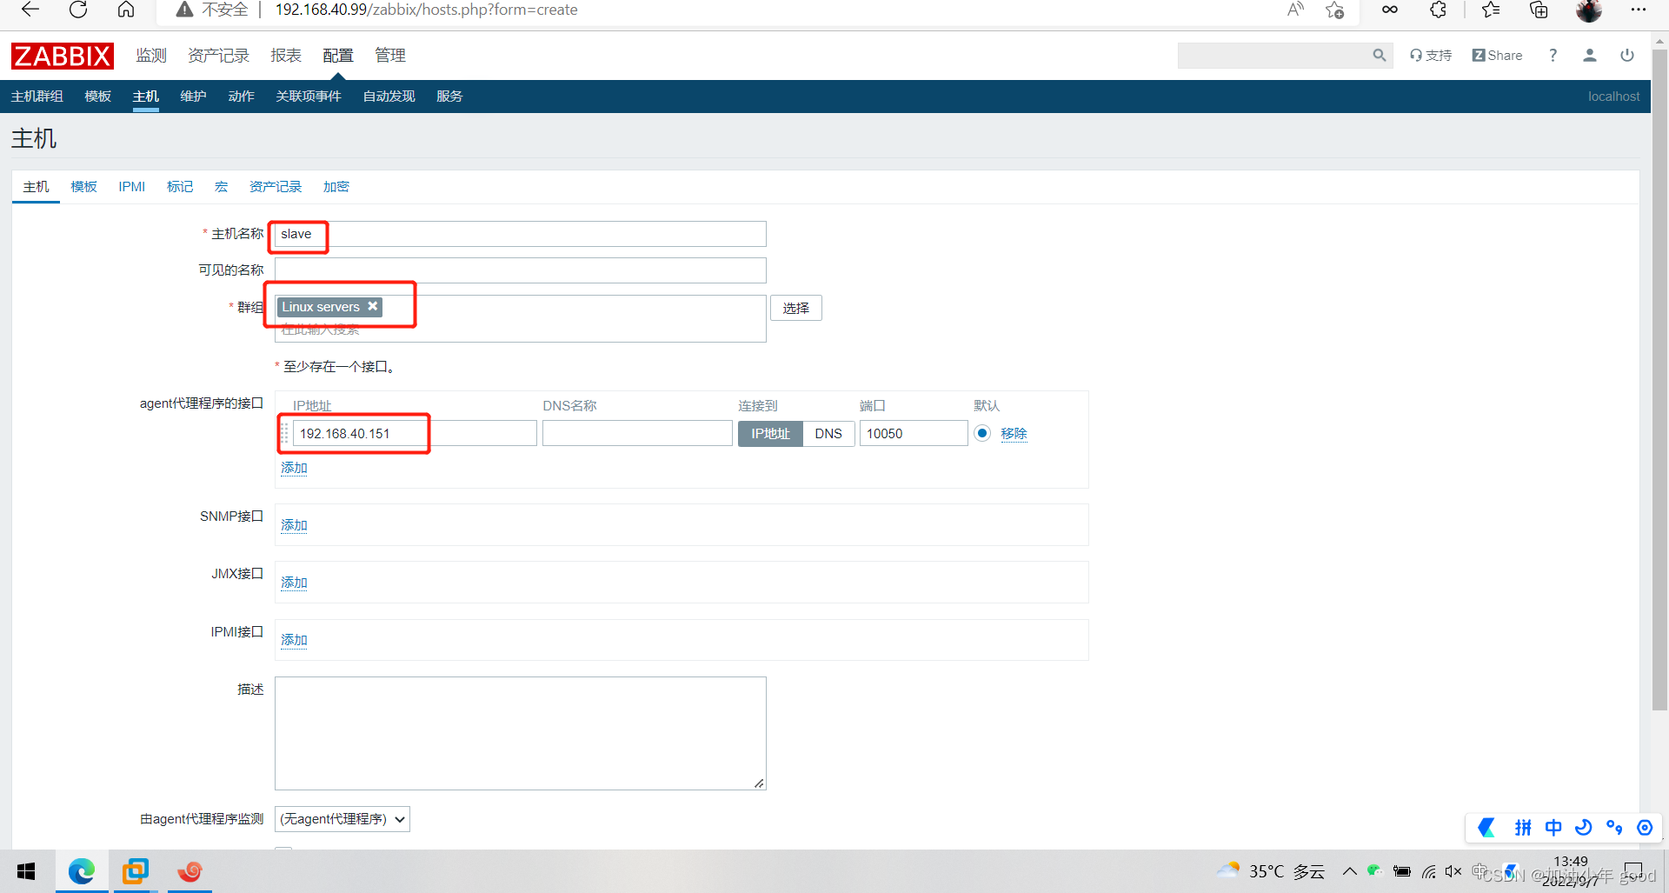This screenshot has height=893, width=1669.
Task: Add SNMP interface link
Action: click(x=294, y=525)
